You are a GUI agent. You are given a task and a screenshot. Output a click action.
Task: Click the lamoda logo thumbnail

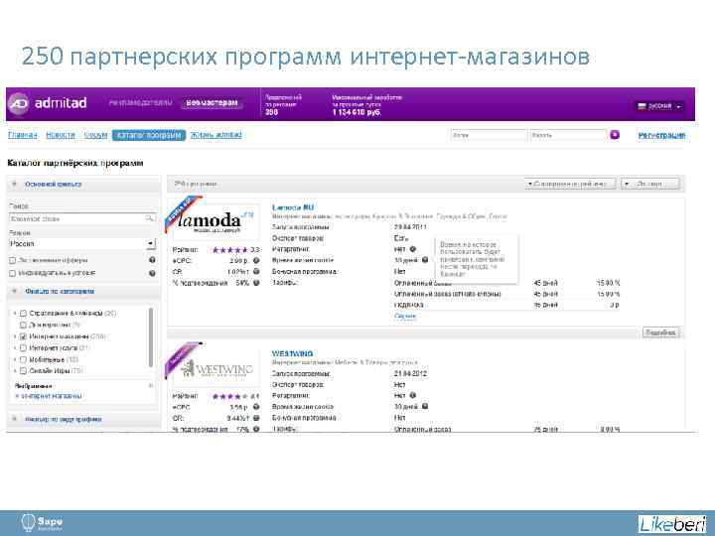[215, 220]
